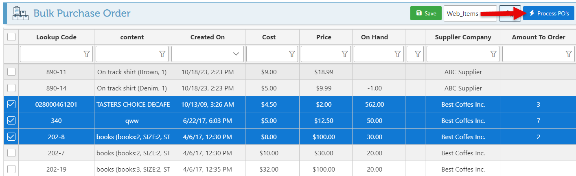Click the Amount To Order filter funnel icon
Viewport: 576px width, 176px height.
coord(569,54)
